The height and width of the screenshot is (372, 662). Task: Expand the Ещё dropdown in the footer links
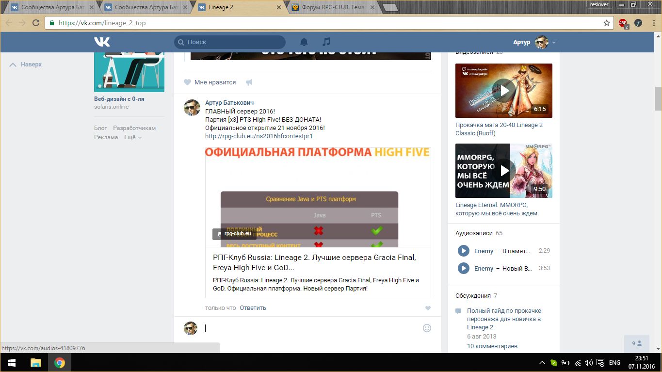[133, 137]
